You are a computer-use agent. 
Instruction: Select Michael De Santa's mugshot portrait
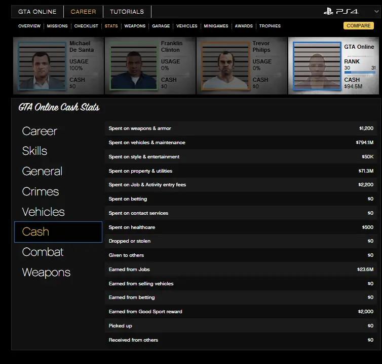[x=42, y=66]
